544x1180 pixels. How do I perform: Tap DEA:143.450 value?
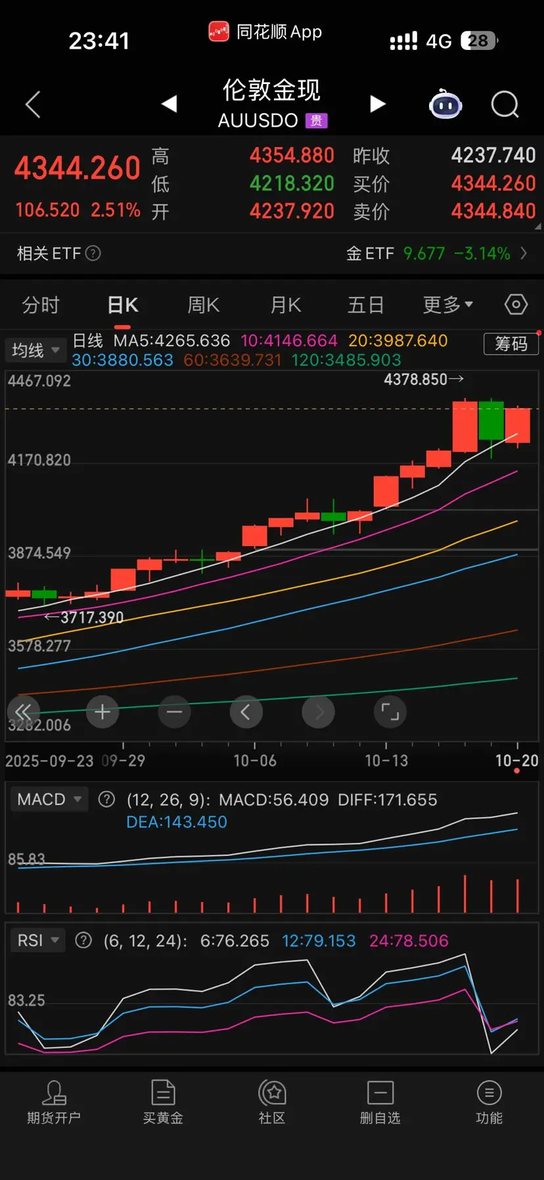(x=177, y=822)
